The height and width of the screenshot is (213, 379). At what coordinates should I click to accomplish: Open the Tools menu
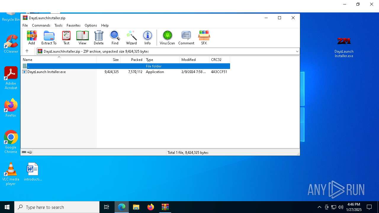58,25
